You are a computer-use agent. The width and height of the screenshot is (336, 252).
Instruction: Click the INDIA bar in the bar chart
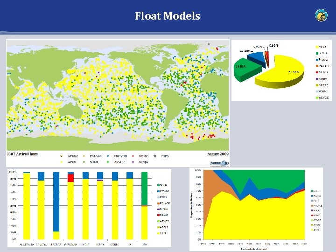click(x=85, y=205)
